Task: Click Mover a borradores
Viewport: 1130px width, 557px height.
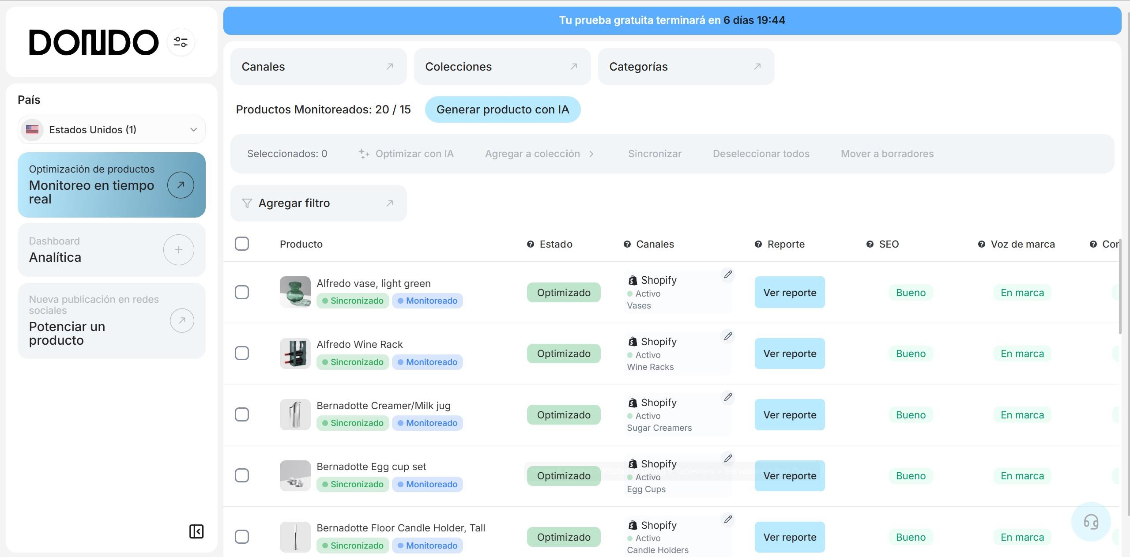Action: pyautogui.click(x=887, y=154)
